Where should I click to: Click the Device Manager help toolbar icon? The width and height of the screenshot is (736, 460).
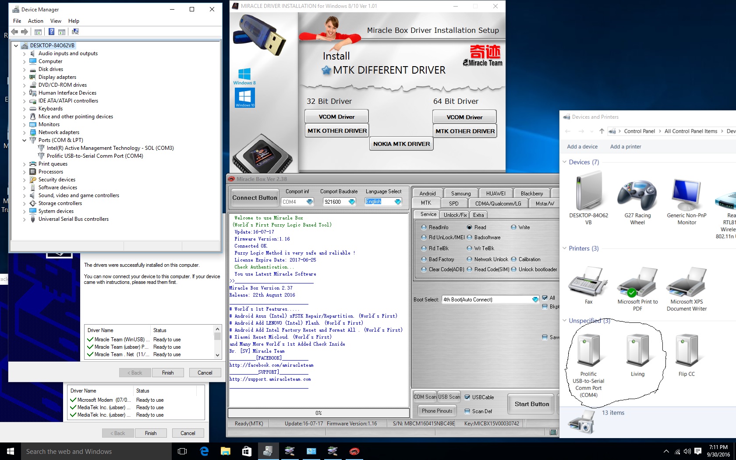(x=51, y=32)
